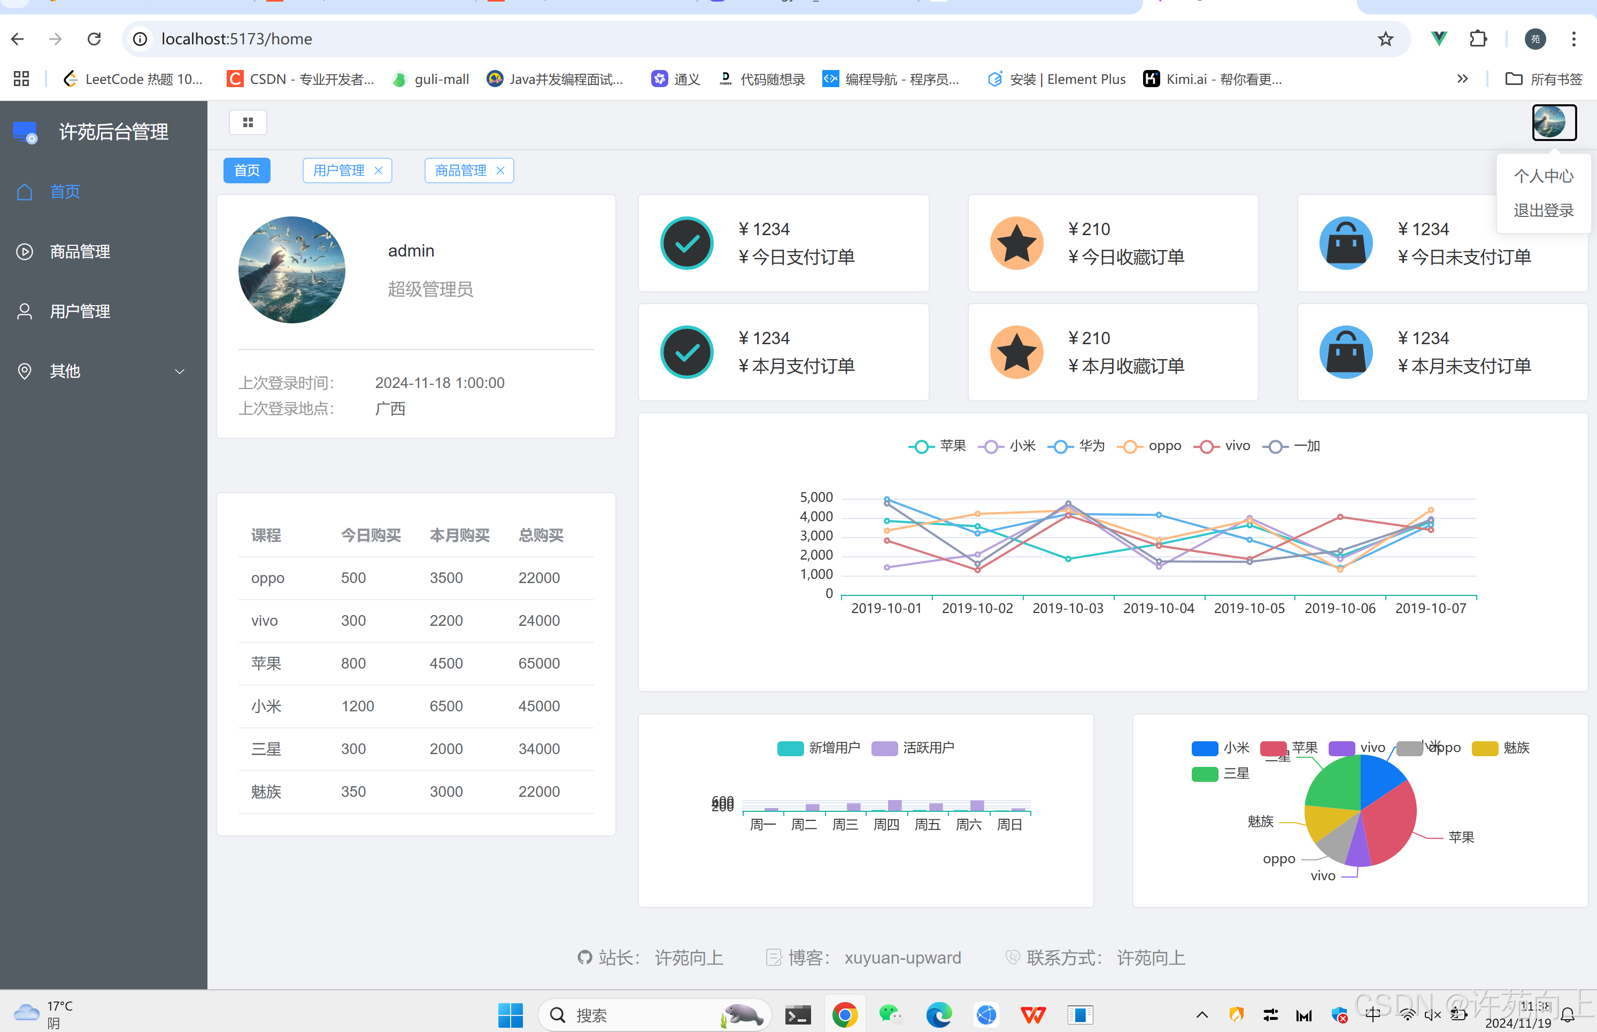Click the phone icon beside 联系方式
Viewport: 1597px width, 1032px height.
pyautogui.click(x=1013, y=958)
